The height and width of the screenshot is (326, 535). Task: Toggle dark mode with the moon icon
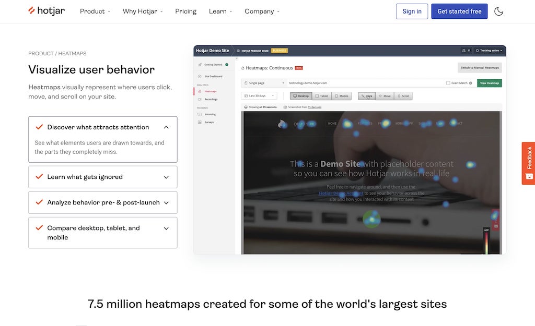tap(498, 11)
